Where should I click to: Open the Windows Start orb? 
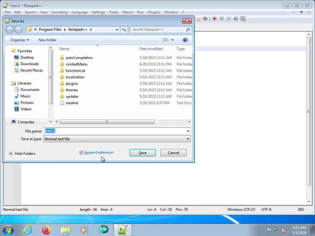pos(8,230)
